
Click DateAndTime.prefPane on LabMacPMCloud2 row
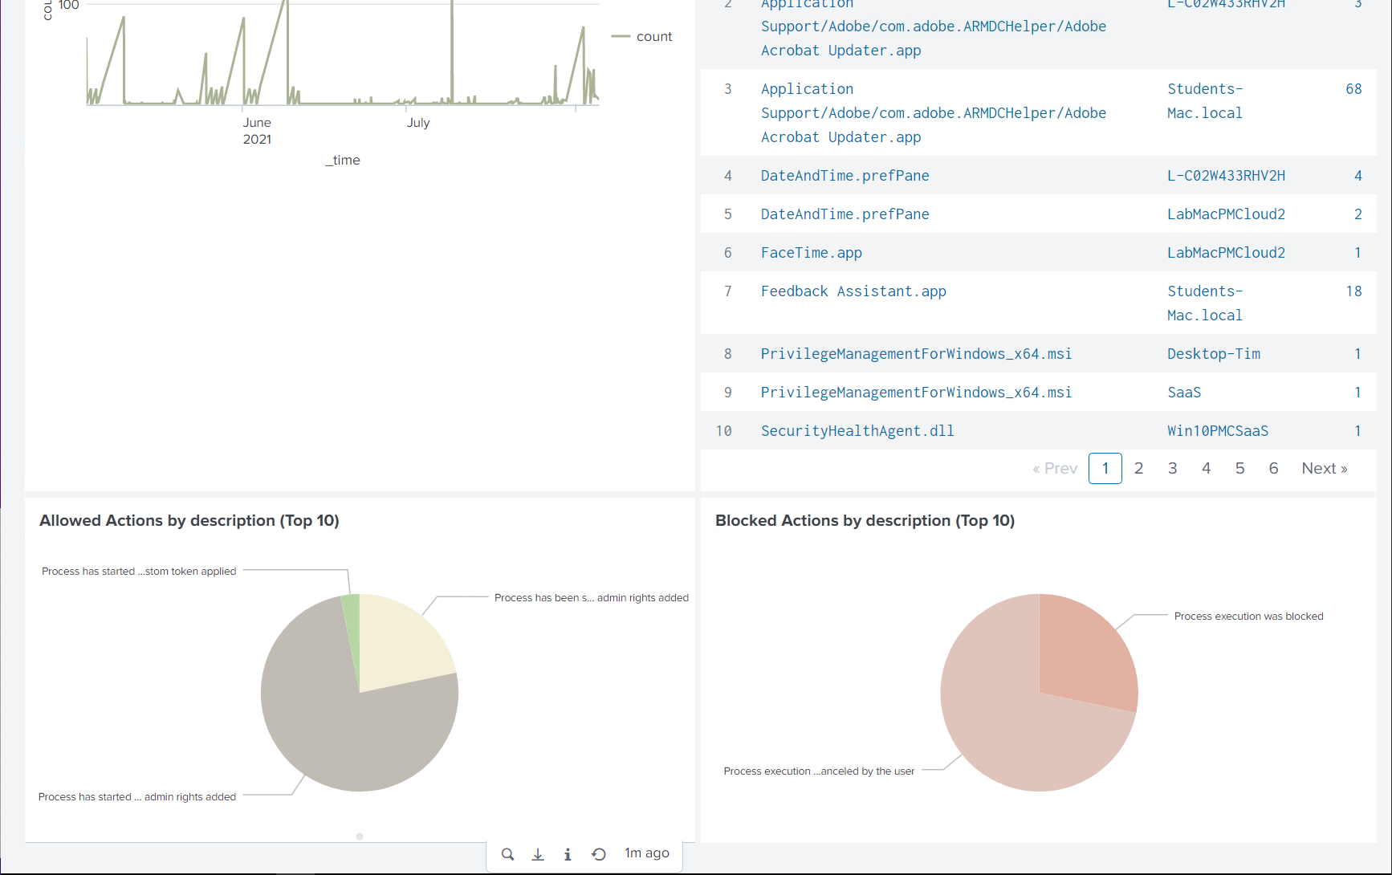pyautogui.click(x=845, y=214)
